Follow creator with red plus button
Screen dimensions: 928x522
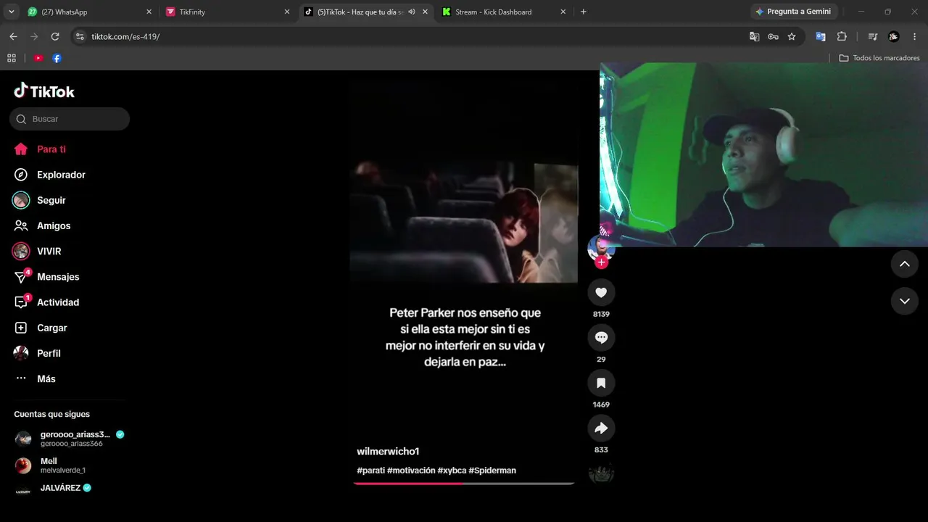click(x=601, y=262)
